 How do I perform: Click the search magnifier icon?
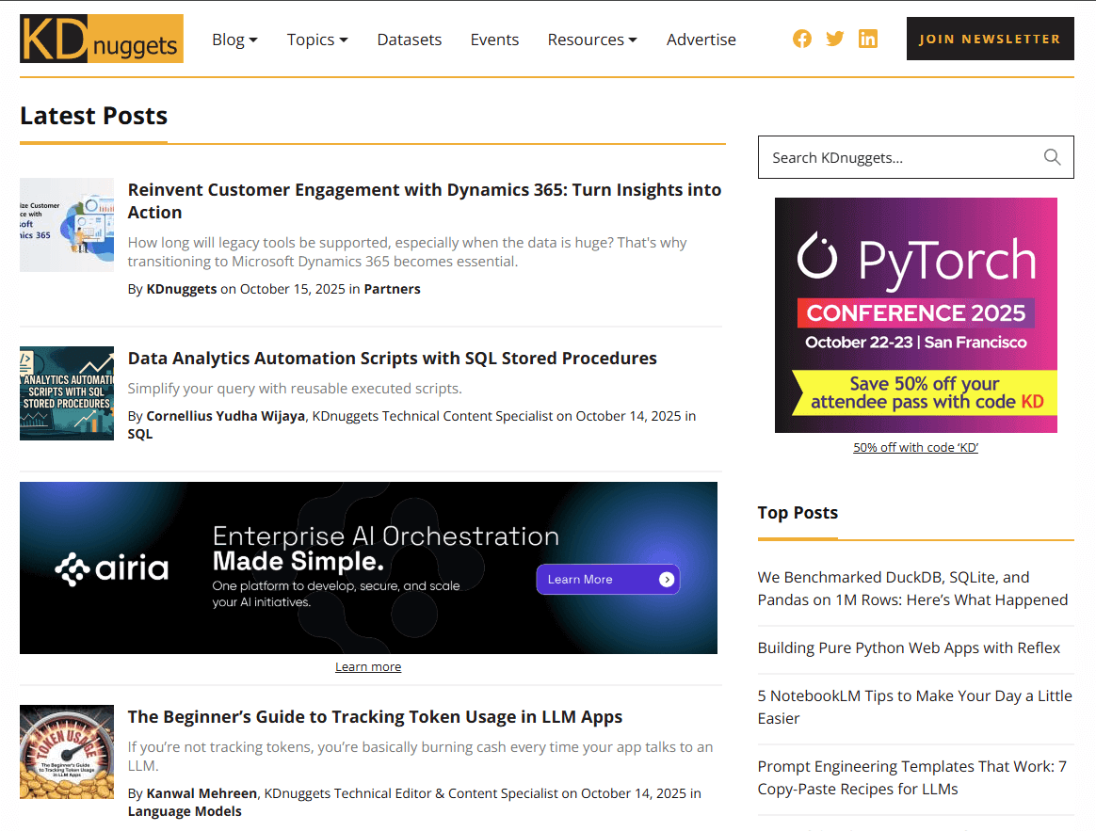pos(1053,156)
